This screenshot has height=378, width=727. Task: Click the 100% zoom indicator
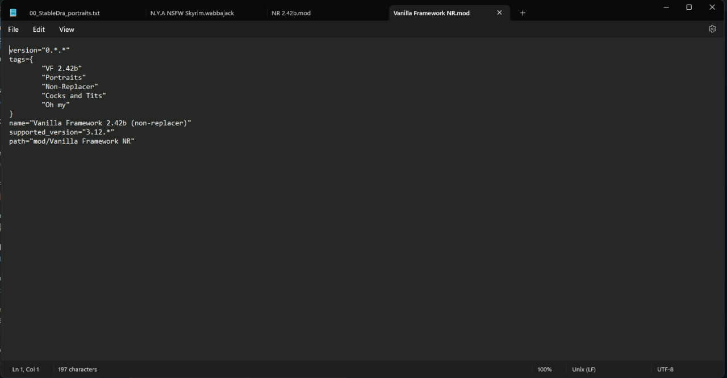pos(545,369)
